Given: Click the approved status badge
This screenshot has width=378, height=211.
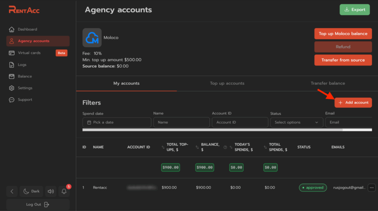Looking at the screenshot, I should 313,187.
